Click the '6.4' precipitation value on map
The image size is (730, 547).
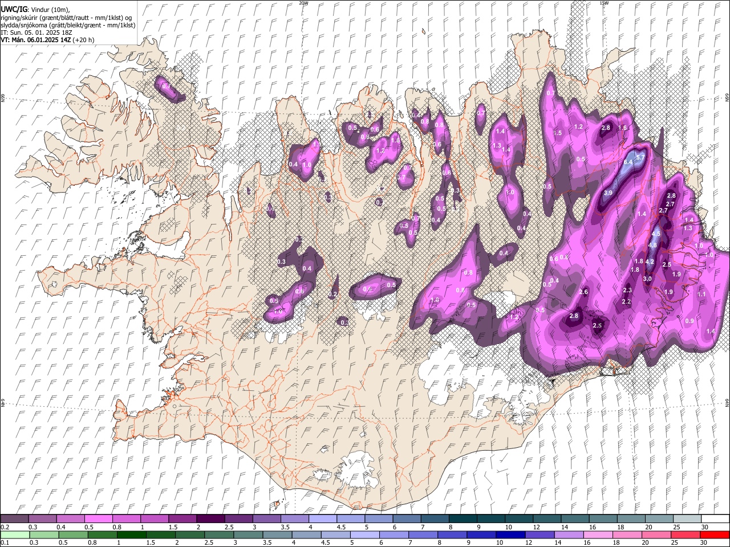pyautogui.click(x=628, y=162)
